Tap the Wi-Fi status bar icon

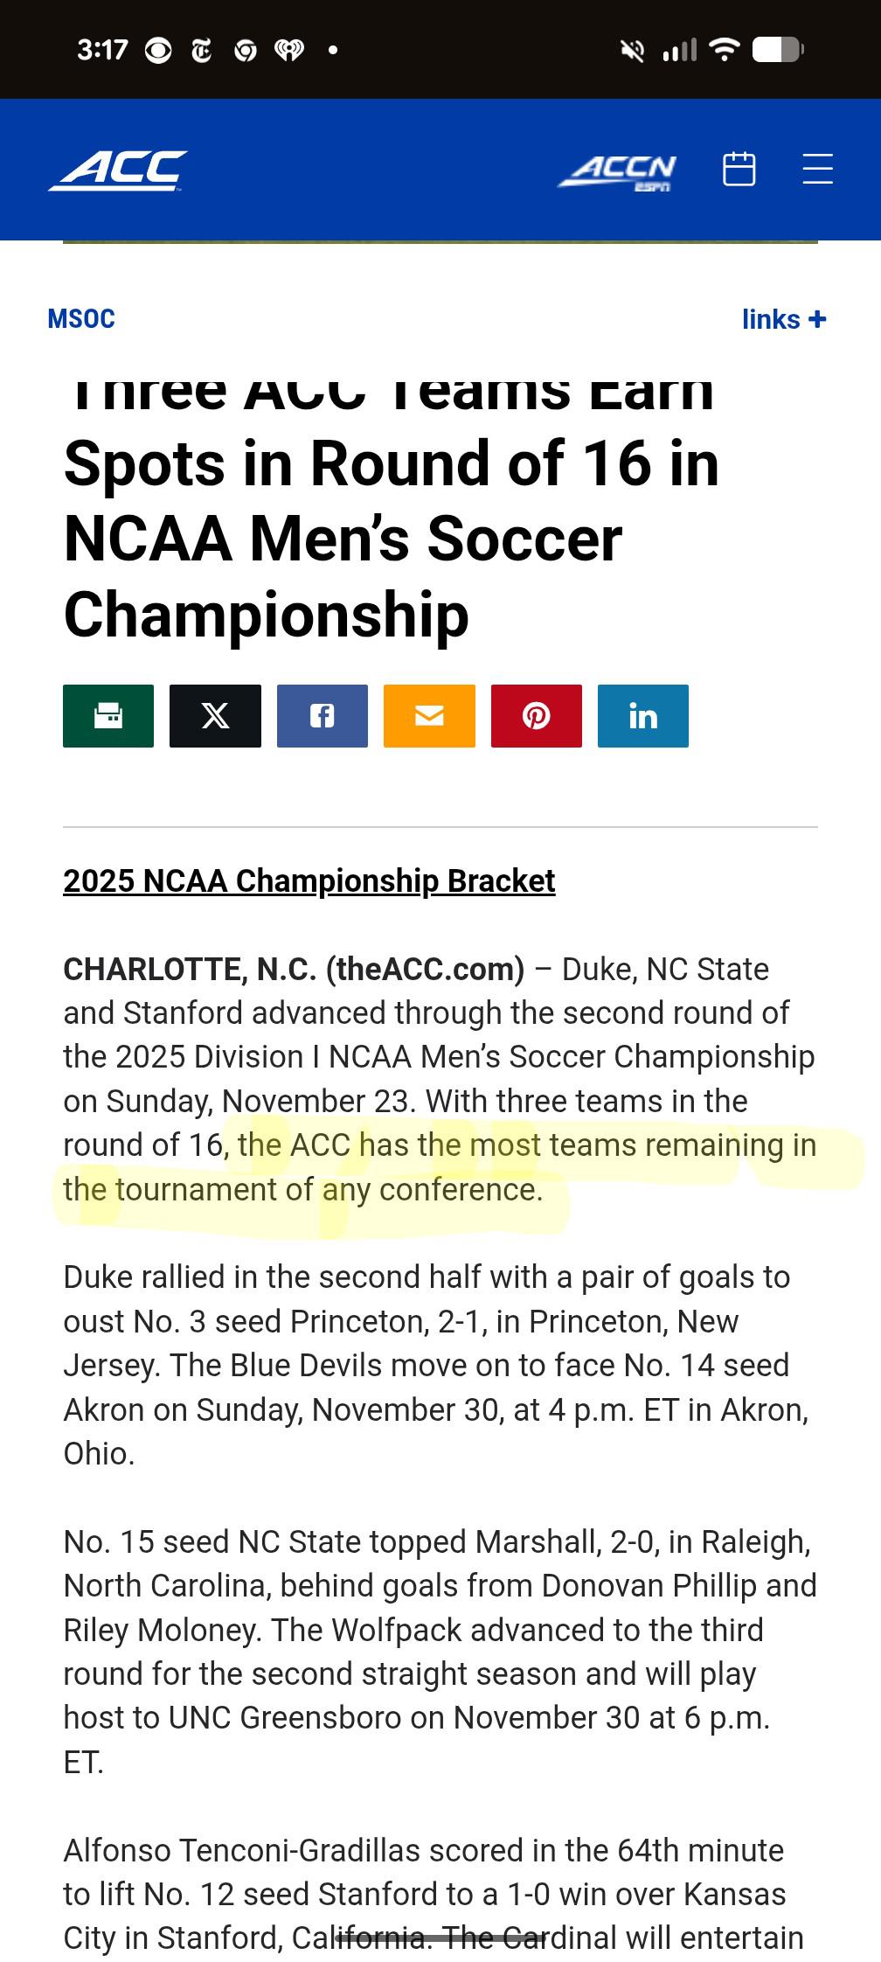(x=725, y=50)
